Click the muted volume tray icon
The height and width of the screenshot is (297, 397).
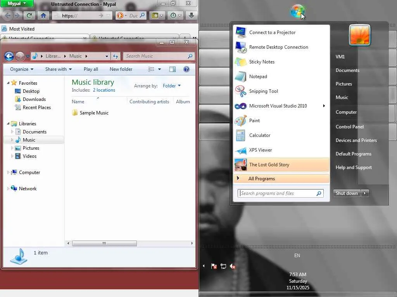pos(233,266)
